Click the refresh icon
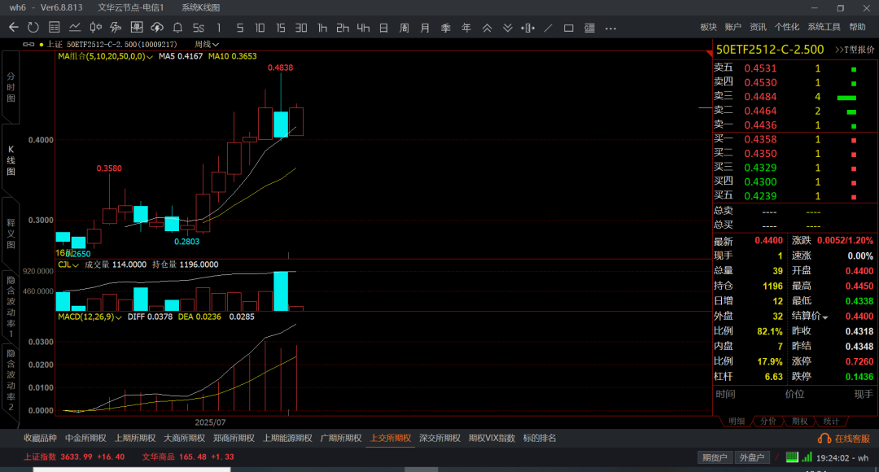This screenshot has width=879, height=472. tap(33, 28)
